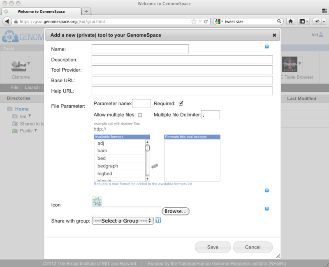The image size is (329, 267).
Task: Click the swap arrows between format lists
Action: (155, 166)
